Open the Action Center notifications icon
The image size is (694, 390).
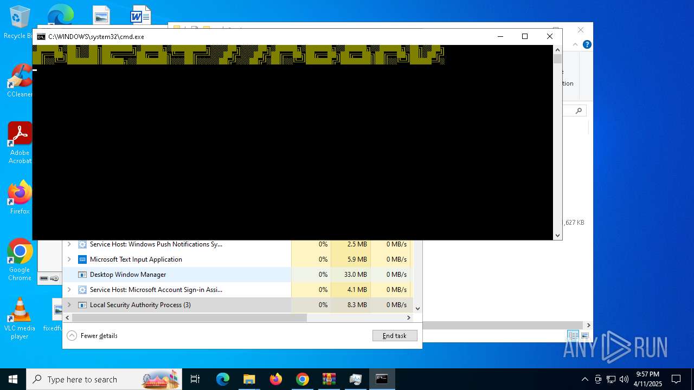[x=676, y=379]
